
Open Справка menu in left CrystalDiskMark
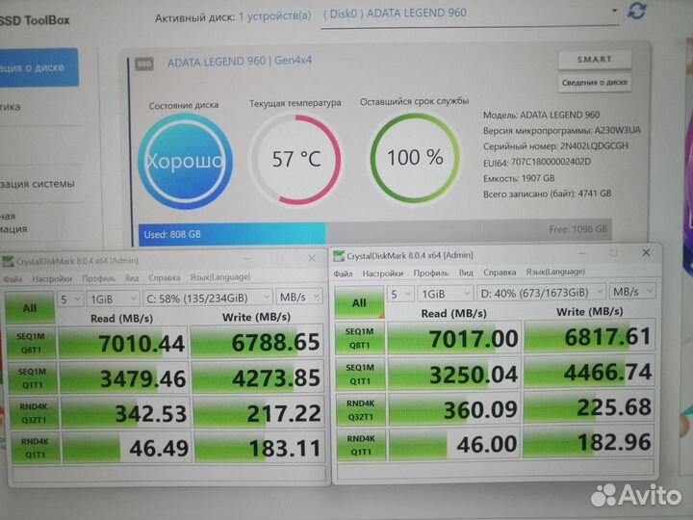coord(165,277)
